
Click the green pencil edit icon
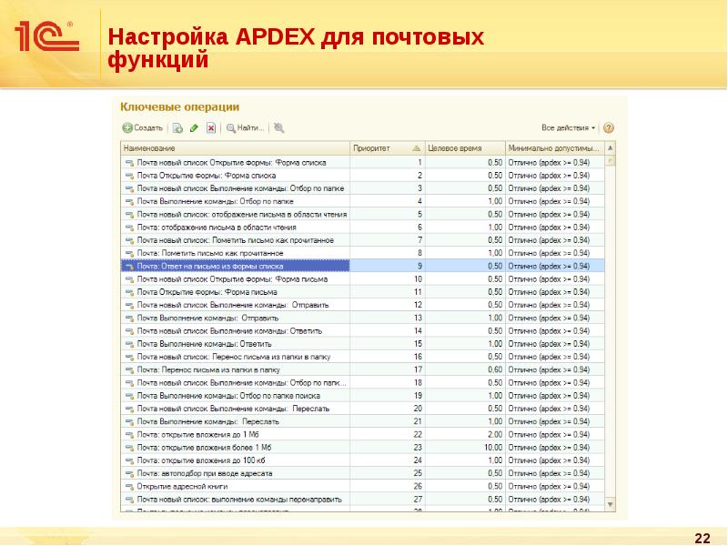[194, 128]
